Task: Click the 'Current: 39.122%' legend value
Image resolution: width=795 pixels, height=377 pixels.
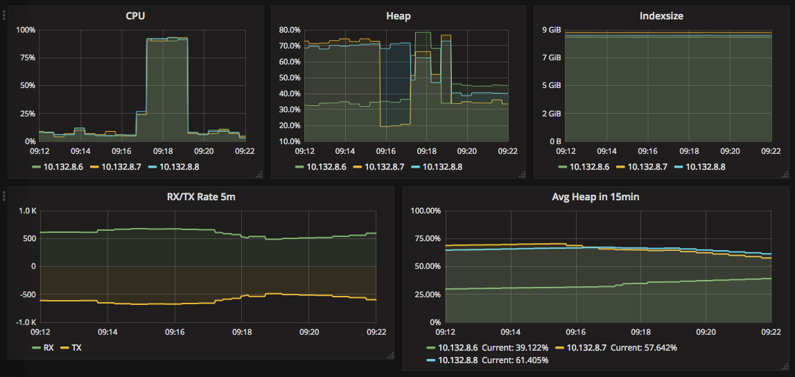Action: click(514, 348)
